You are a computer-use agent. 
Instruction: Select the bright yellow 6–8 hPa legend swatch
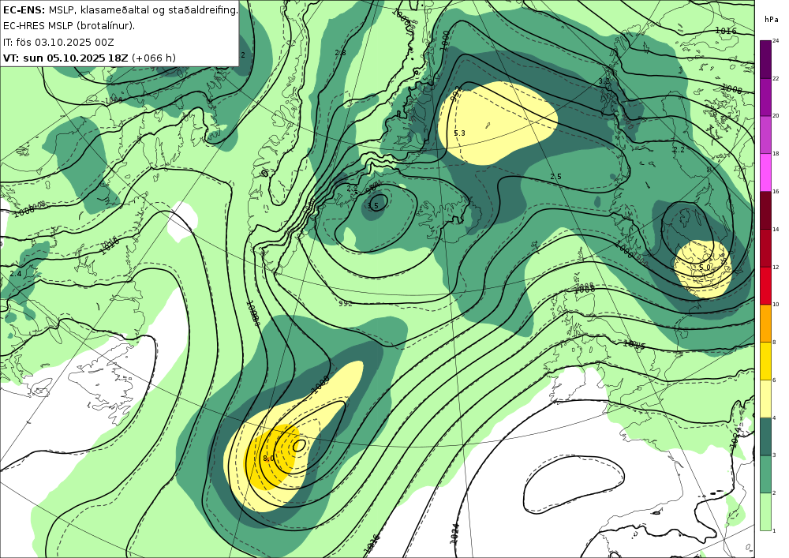(x=765, y=361)
